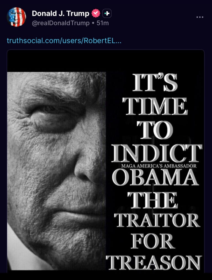Tap the TIME word in the image

[155, 106]
